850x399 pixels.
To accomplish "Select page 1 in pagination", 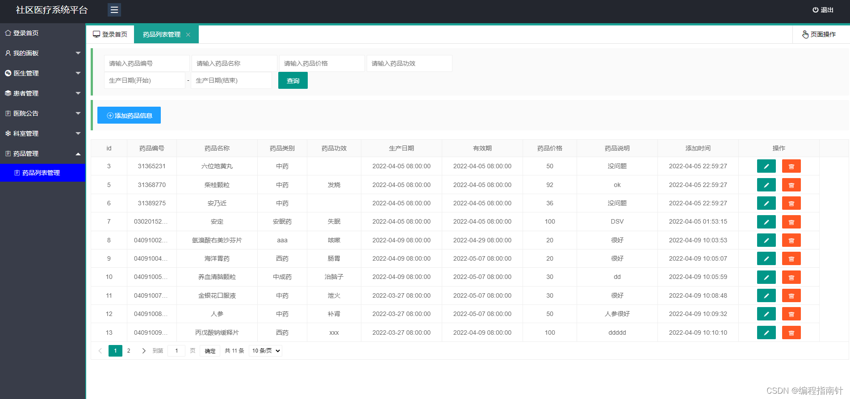I will [x=115, y=351].
